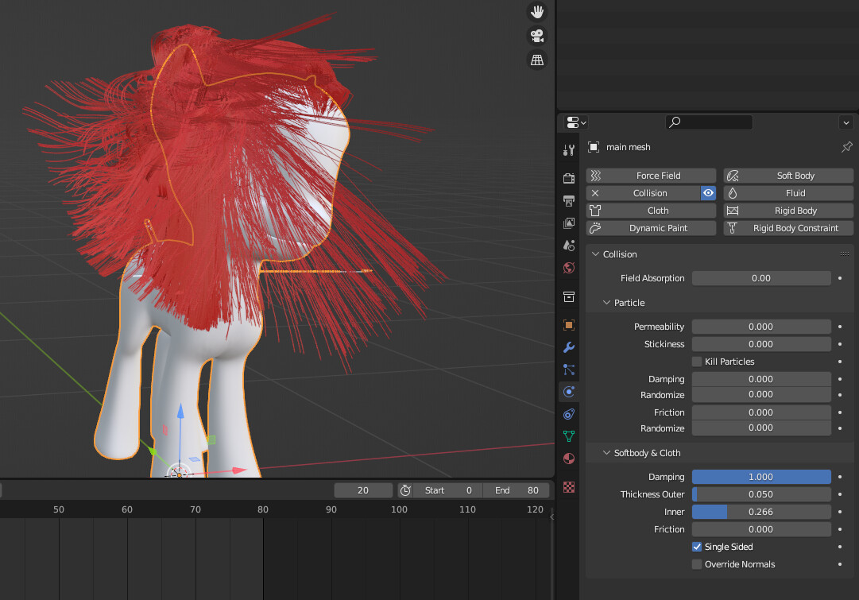859x600 pixels.
Task: Switch to camera view using the camera gizmo
Action: point(537,36)
